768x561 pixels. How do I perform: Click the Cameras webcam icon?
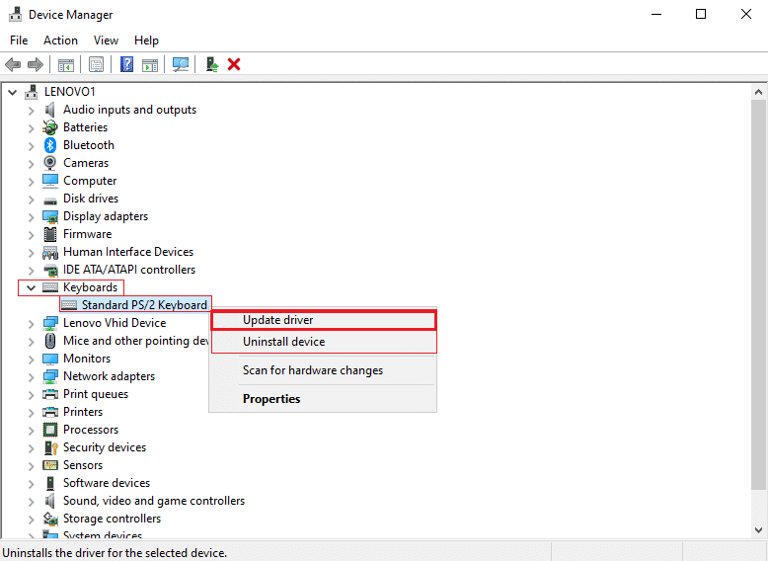coord(50,163)
